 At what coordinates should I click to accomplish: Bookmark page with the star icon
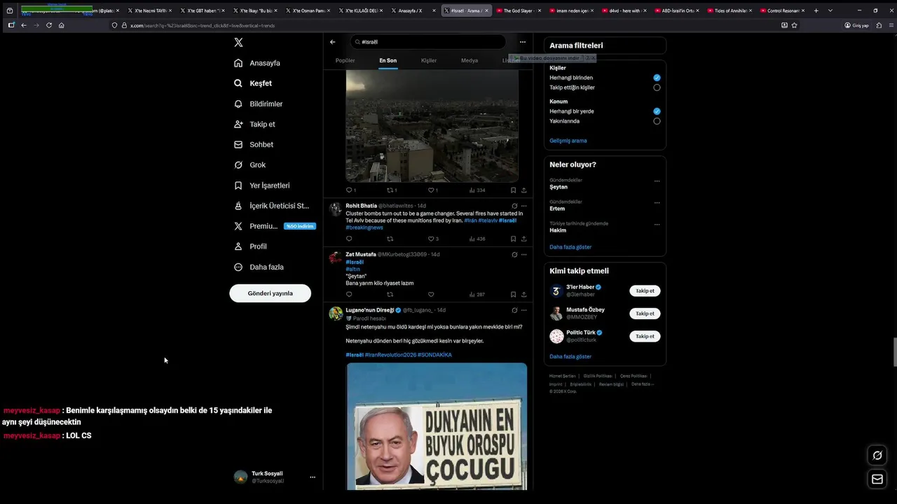click(794, 25)
